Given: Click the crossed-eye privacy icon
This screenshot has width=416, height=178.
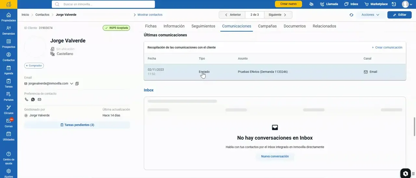Looking at the screenshot, I should (x=311, y=4).
